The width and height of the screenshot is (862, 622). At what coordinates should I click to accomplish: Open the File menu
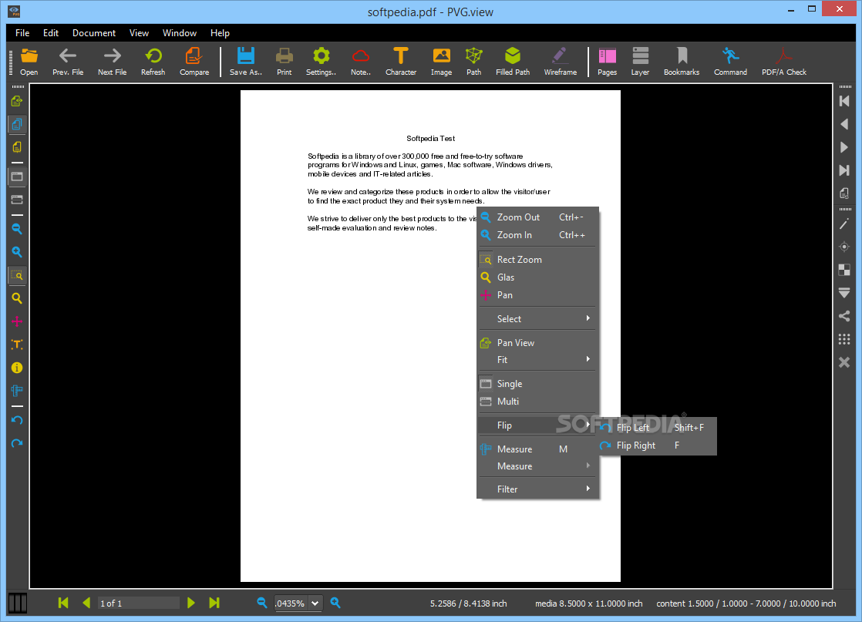pos(22,33)
